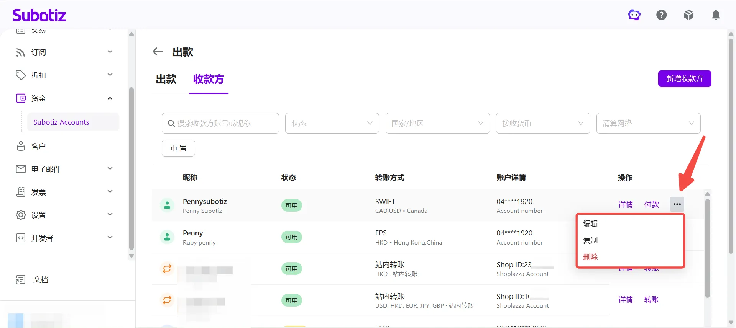736x328 pixels.
Task: Click the 客户 customer person icon
Action: [21, 146]
